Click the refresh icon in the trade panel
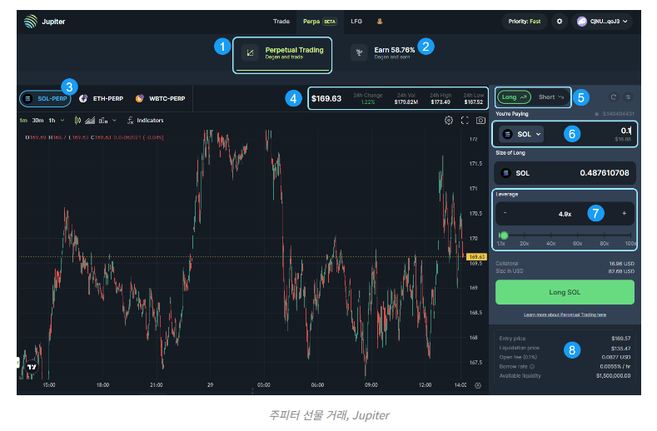 pyautogui.click(x=614, y=97)
